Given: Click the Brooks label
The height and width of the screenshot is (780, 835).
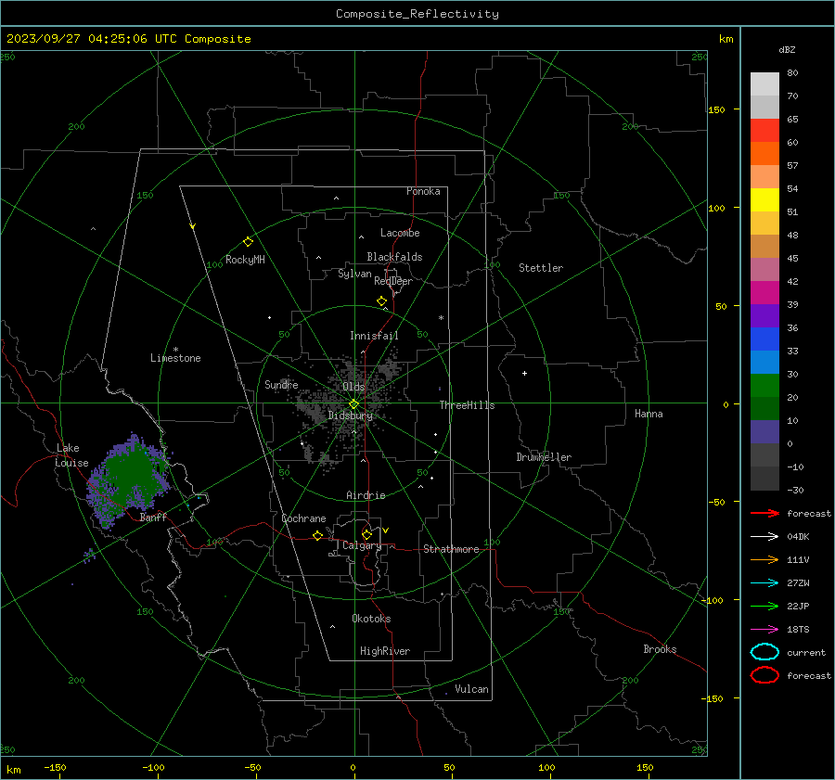Looking at the screenshot, I should point(660,649).
